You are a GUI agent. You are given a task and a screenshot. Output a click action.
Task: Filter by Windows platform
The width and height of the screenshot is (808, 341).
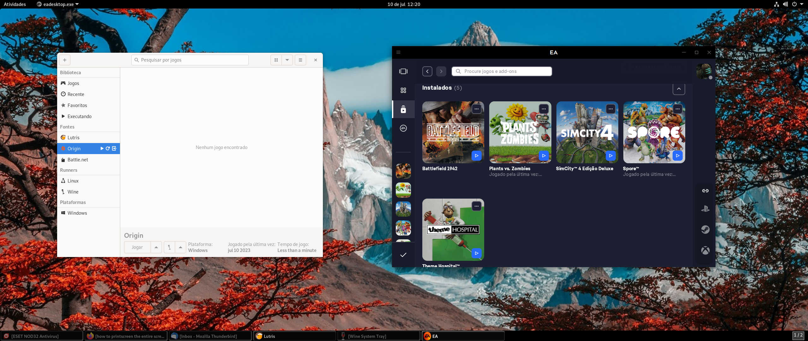[x=88, y=213]
